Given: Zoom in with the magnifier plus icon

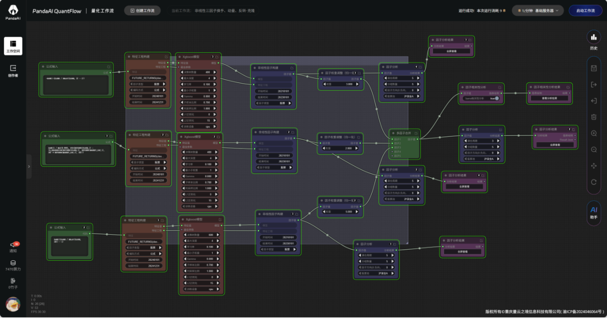Looking at the screenshot, I should coord(594,133).
